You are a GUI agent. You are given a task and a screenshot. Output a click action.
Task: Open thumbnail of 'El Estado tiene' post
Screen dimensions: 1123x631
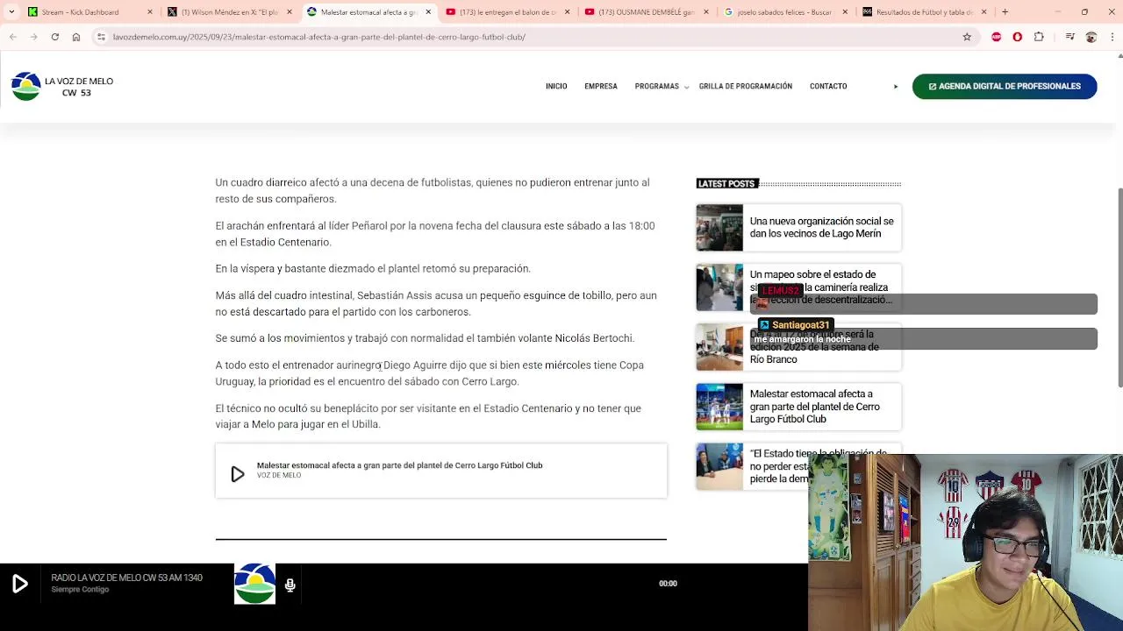[719, 466]
